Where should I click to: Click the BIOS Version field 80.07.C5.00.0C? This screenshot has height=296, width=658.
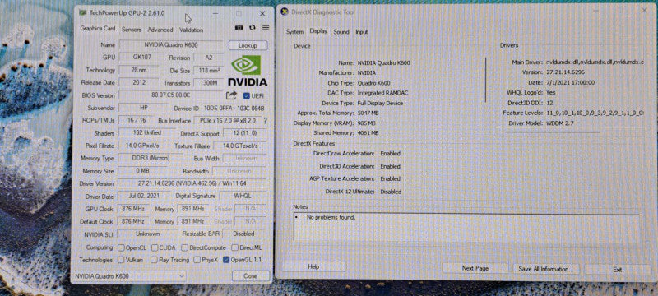171,95
